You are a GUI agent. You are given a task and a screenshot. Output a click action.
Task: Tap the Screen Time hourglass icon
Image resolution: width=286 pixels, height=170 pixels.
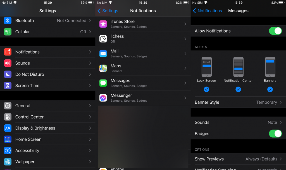tap(8, 85)
